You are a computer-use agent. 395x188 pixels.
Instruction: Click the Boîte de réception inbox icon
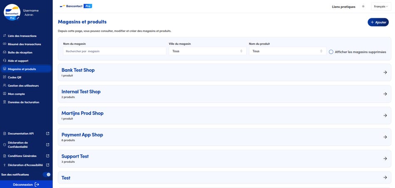[4, 52]
